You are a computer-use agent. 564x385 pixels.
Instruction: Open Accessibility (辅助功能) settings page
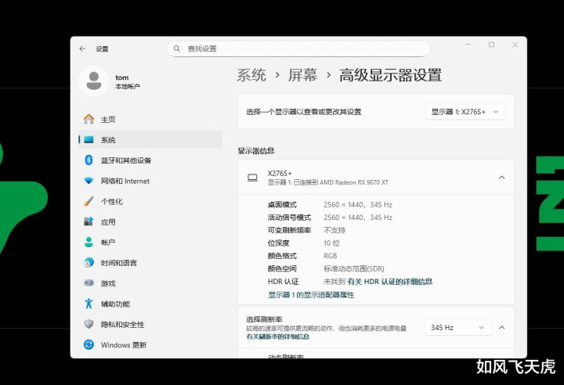115,304
